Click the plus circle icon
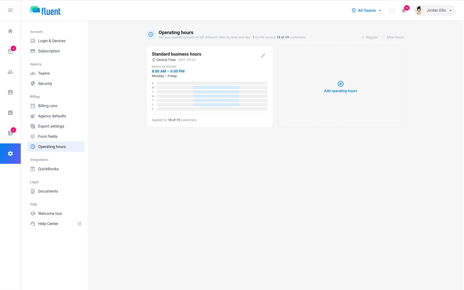 [340, 84]
